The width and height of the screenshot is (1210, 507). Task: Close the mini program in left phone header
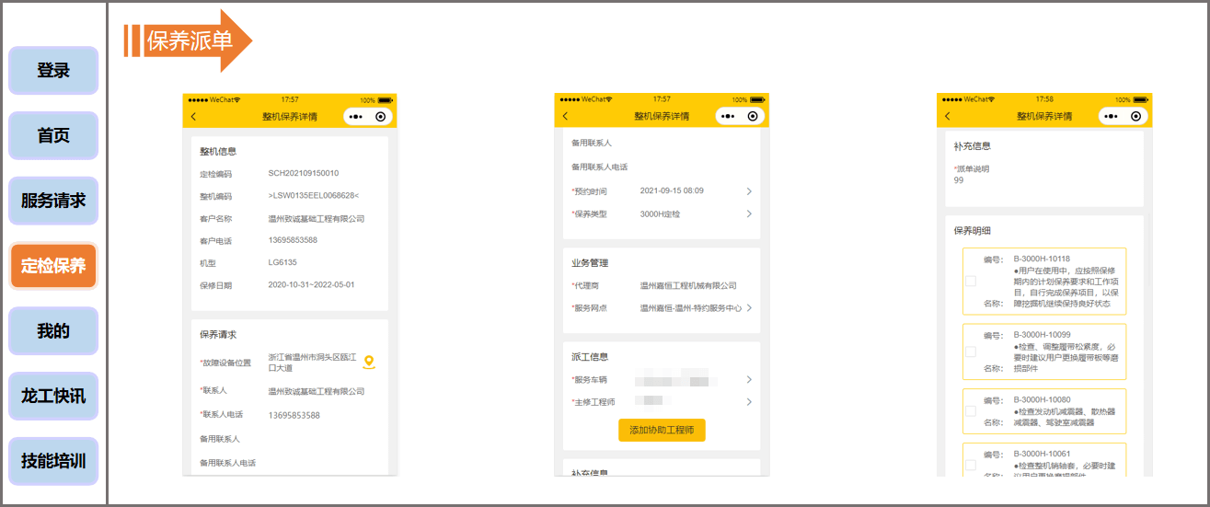[x=381, y=117]
